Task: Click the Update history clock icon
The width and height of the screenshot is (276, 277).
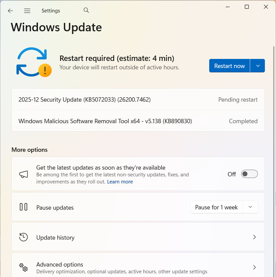Action: [x=24, y=237]
